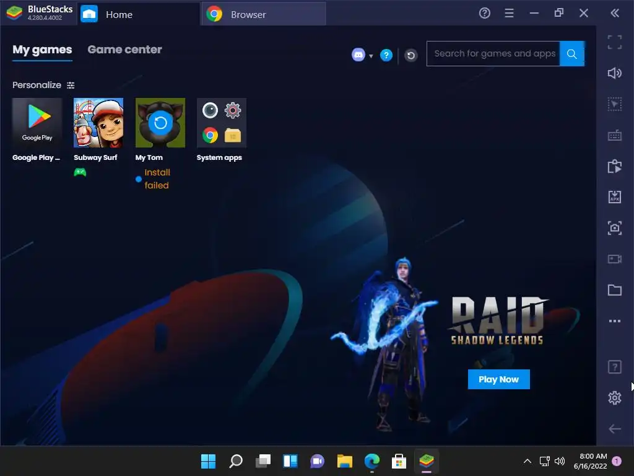Open the Home tab
The width and height of the screenshot is (634, 476).
click(138, 15)
